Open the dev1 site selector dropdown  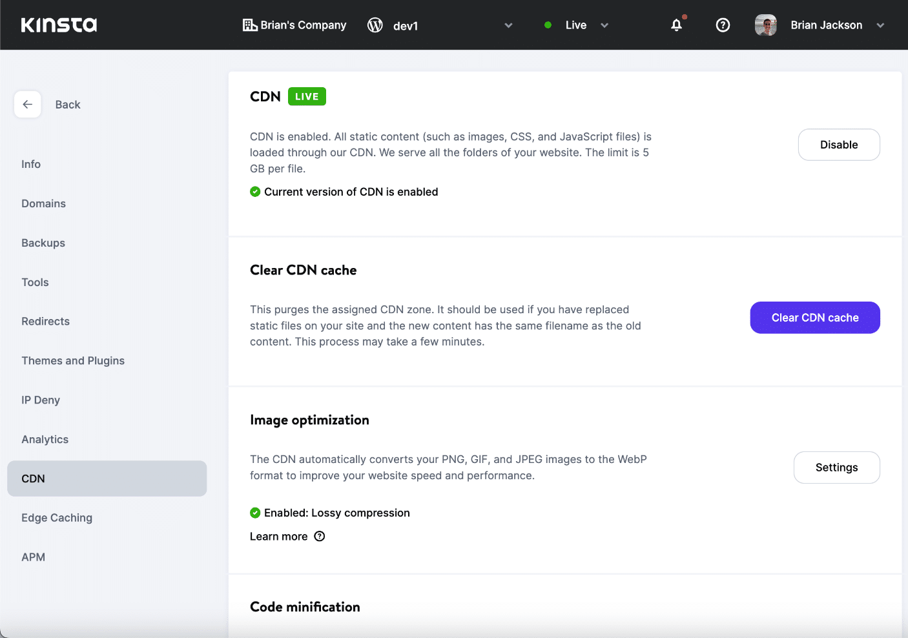(508, 25)
